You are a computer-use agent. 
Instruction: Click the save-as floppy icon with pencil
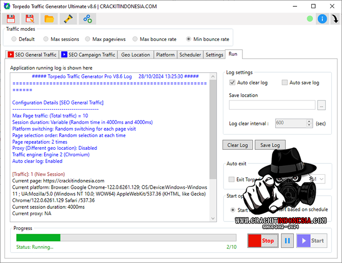[30, 19]
